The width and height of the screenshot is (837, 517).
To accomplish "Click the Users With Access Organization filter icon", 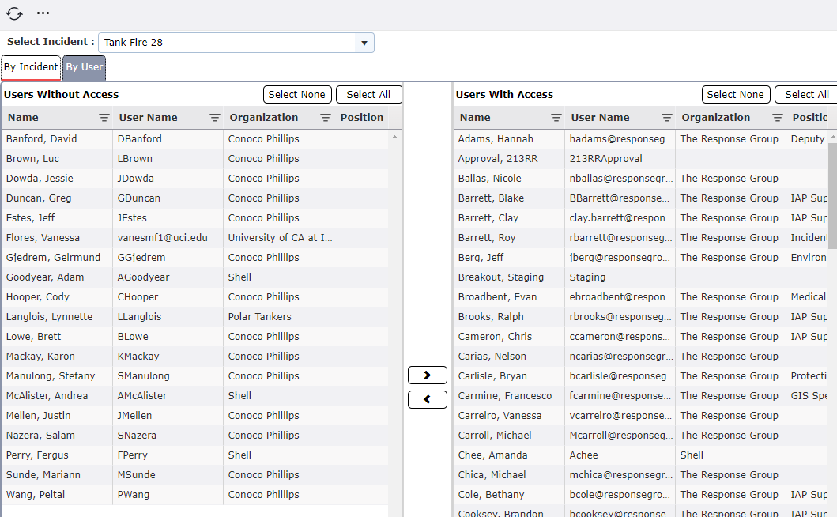I will pyautogui.click(x=778, y=117).
